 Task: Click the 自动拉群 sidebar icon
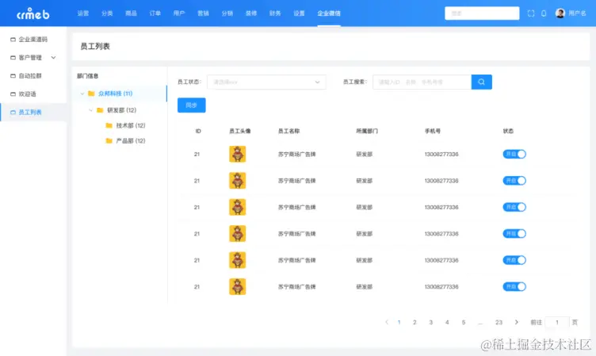pyautogui.click(x=13, y=76)
